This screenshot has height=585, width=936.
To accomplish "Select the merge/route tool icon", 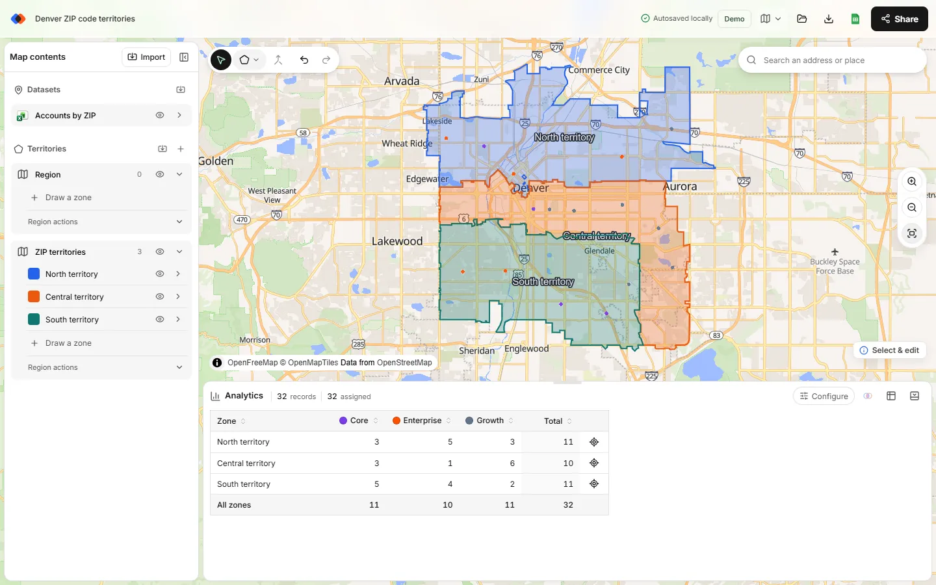I will [x=278, y=60].
